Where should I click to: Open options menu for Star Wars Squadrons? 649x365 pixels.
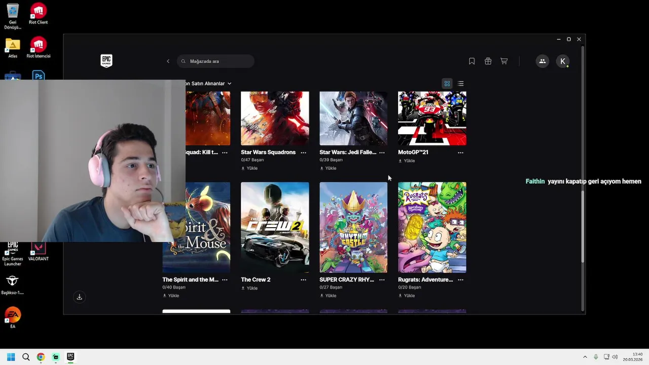coord(303,153)
